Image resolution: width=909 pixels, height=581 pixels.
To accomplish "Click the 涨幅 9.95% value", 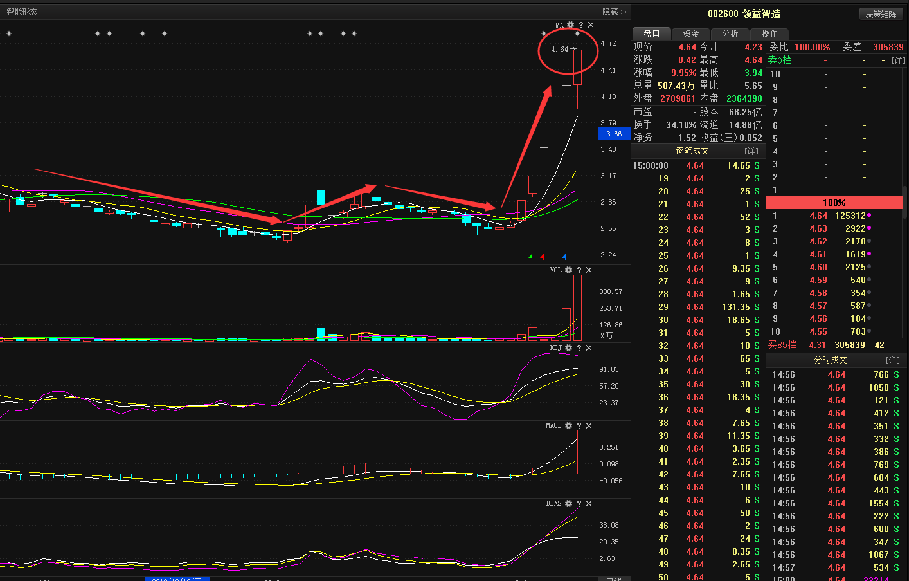I will point(683,73).
